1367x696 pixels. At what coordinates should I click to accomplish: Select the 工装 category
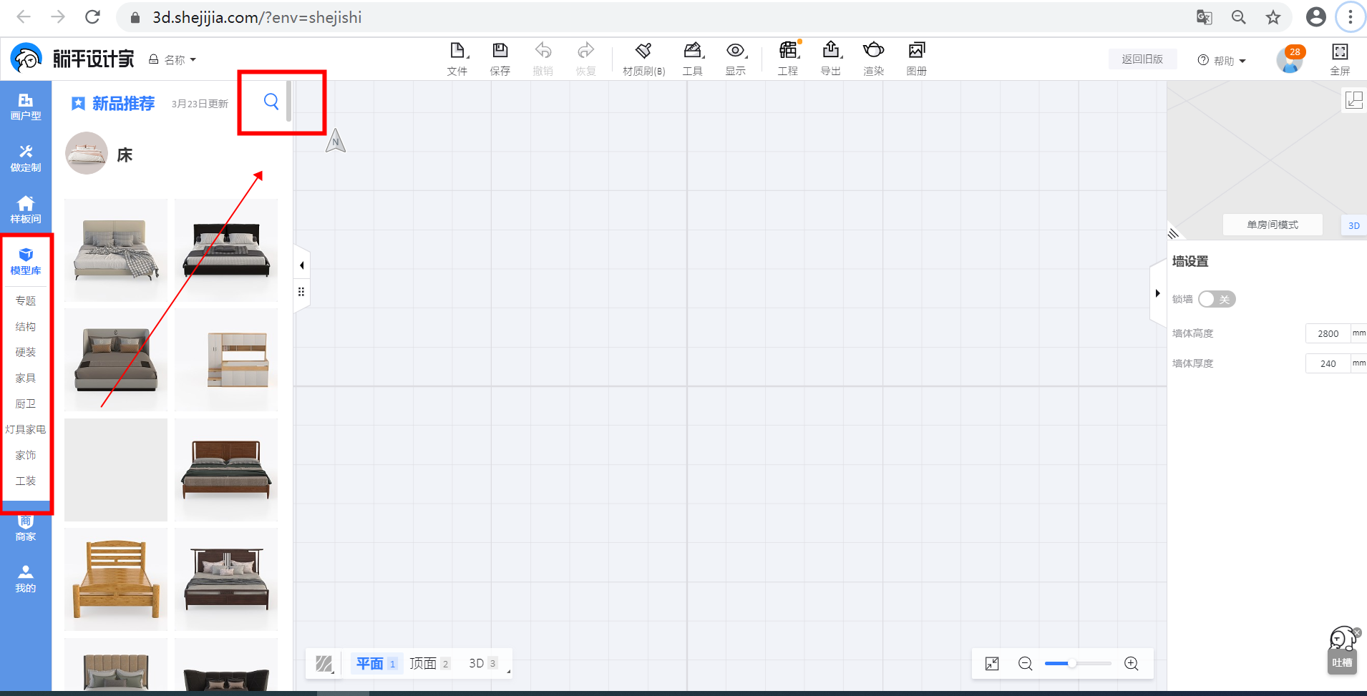(26, 481)
